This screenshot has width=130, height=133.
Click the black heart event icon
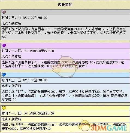(4, 12)
